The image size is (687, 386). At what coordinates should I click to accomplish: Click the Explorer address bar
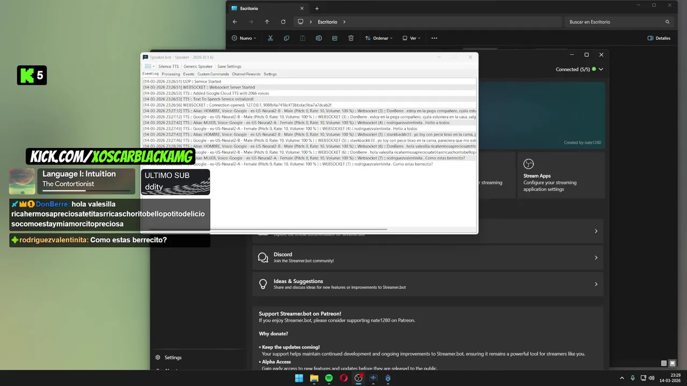coord(427,22)
